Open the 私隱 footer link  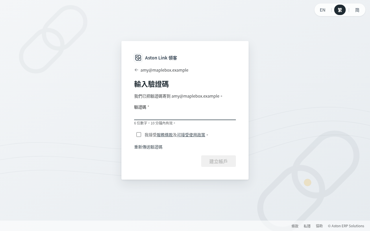(x=307, y=226)
